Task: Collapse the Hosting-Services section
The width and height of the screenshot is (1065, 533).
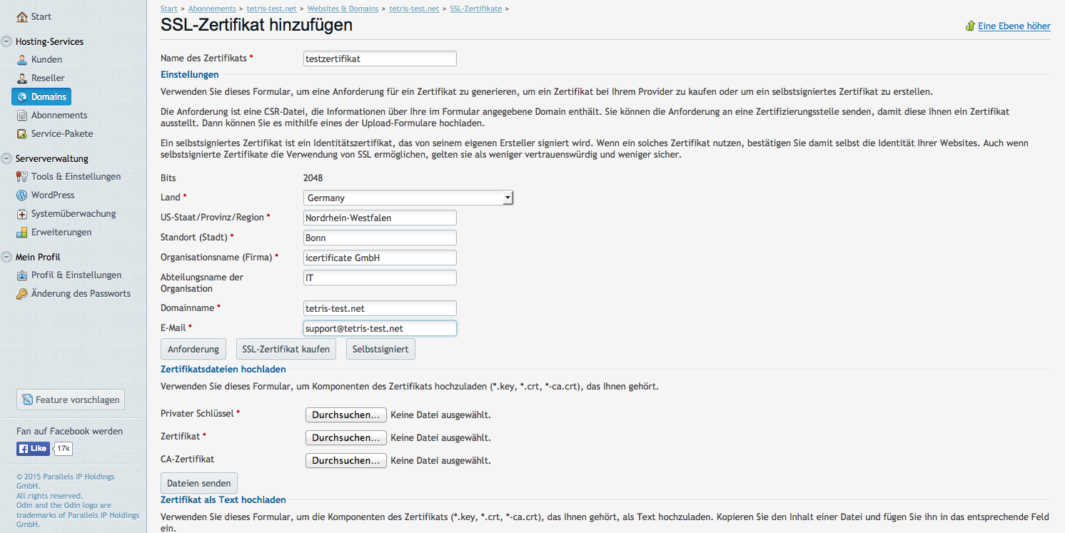Action: click(6, 42)
